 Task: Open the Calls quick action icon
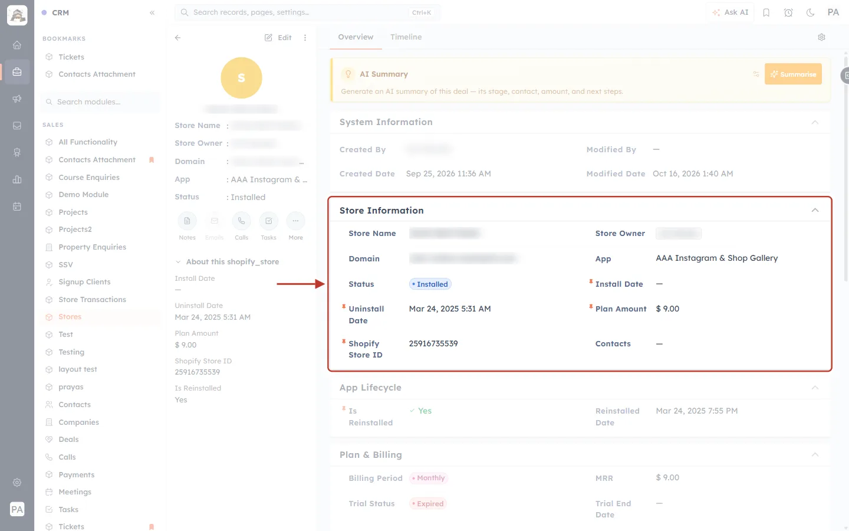(x=241, y=221)
